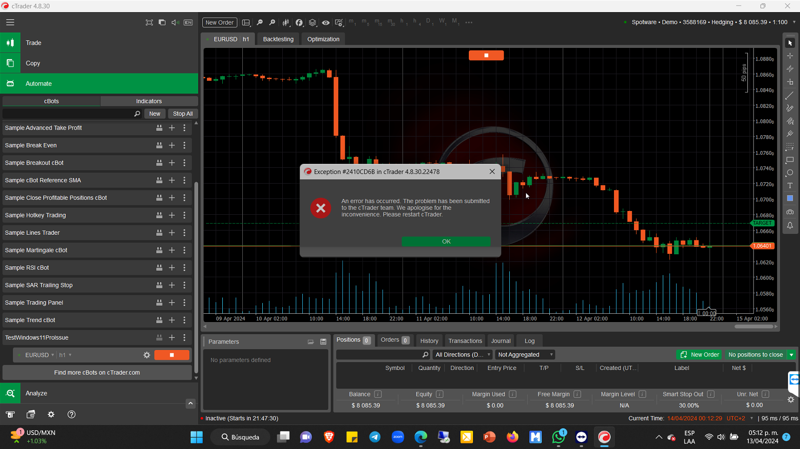Image resolution: width=800 pixels, height=449 pixels.
Task: Click the zoom in magnifier in toolbar
Action: [x=272, y=22]
